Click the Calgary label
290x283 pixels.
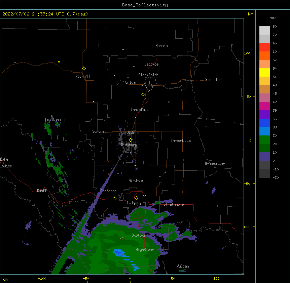coord(134,203)
